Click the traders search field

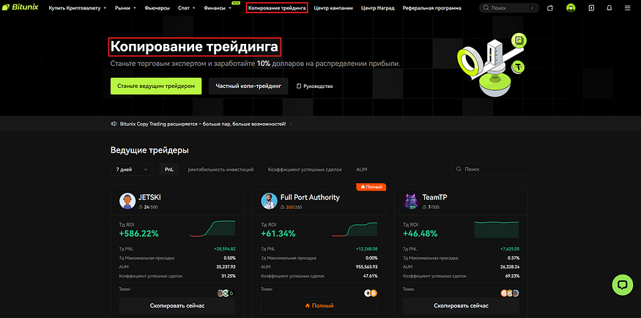click(x=489, y=169)
